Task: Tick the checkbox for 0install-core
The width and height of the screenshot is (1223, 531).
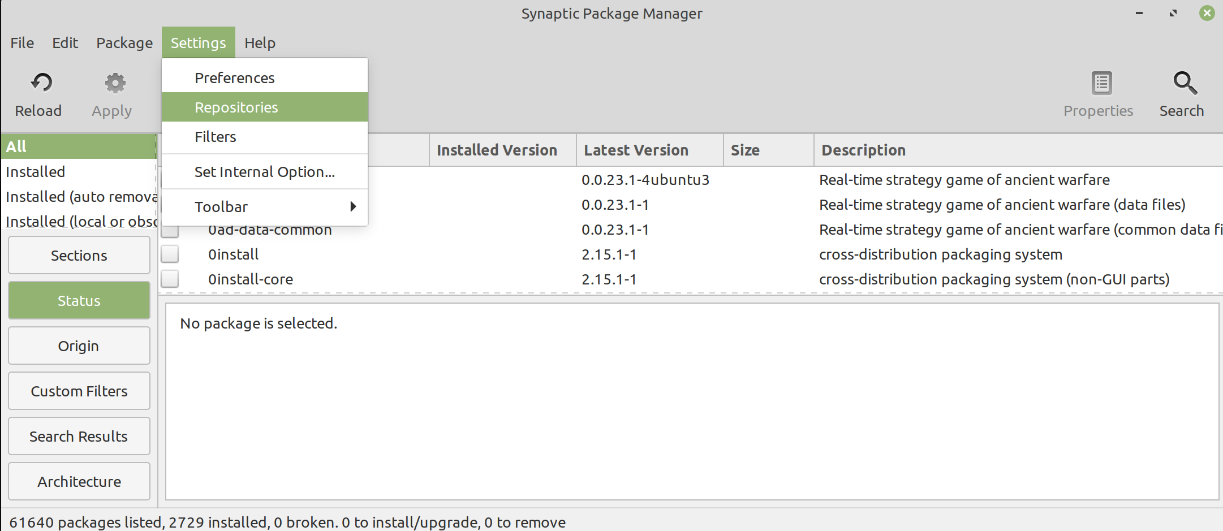Action: (x=170, y=279)
